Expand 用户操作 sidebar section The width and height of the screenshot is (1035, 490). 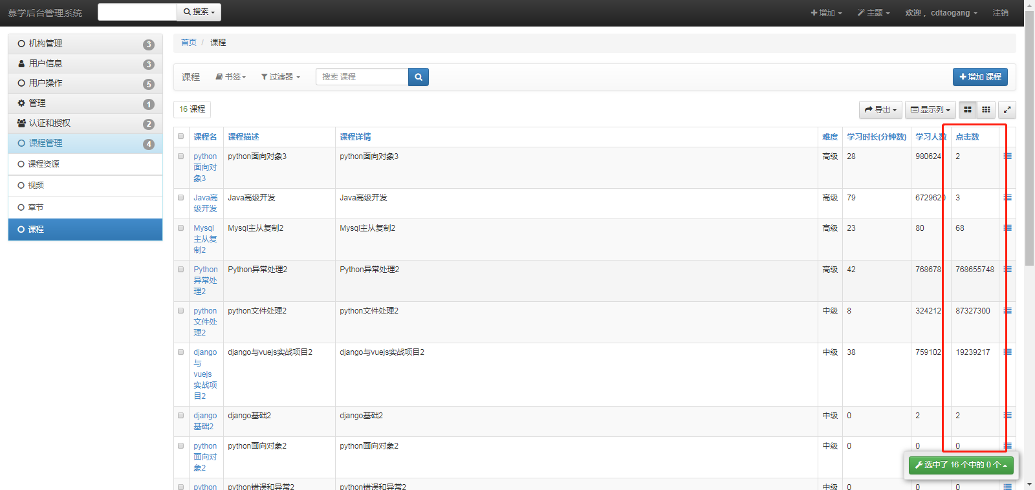pos(85,83)
